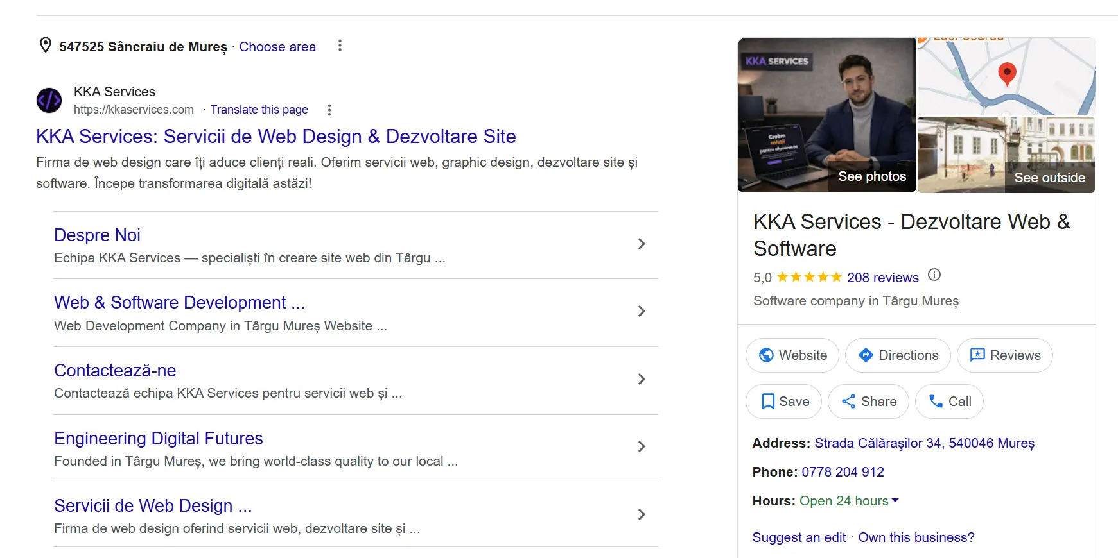Open the map thumbnail
Viewport: 1118px width, 558px height.
pos(1006,76)
